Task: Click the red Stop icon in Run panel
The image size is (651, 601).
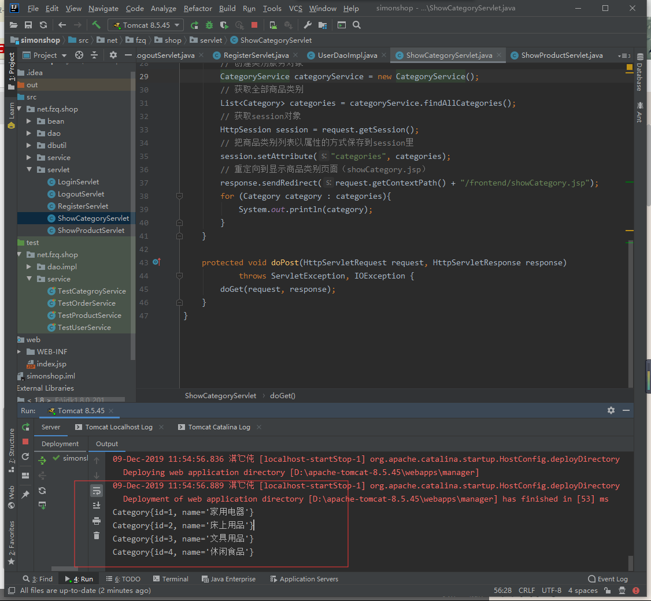Action: tap(25, 442)
